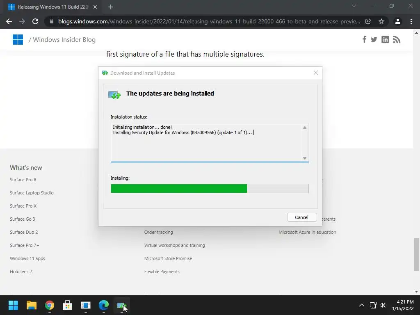Open network tray icon
The height and width of the screenshot is (315, 420).
pos(373,305)
